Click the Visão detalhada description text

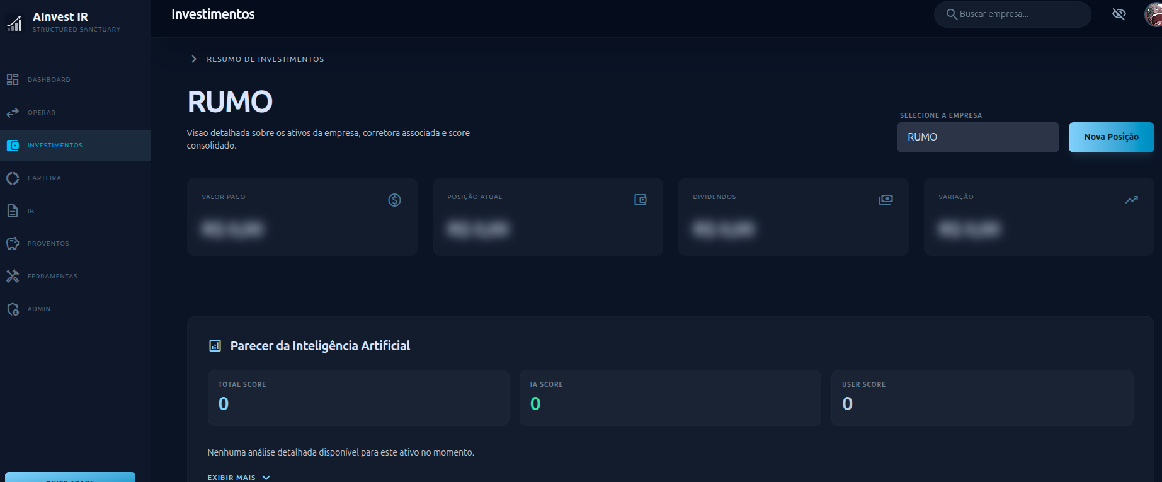[x=328, y=139]
